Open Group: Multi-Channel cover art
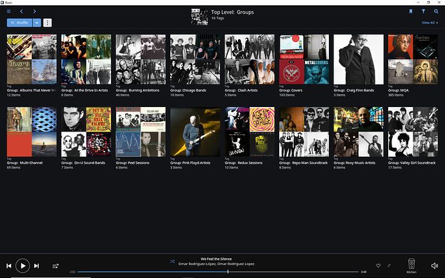Viewport: 445px width, 278px height. tap(32, 132)
